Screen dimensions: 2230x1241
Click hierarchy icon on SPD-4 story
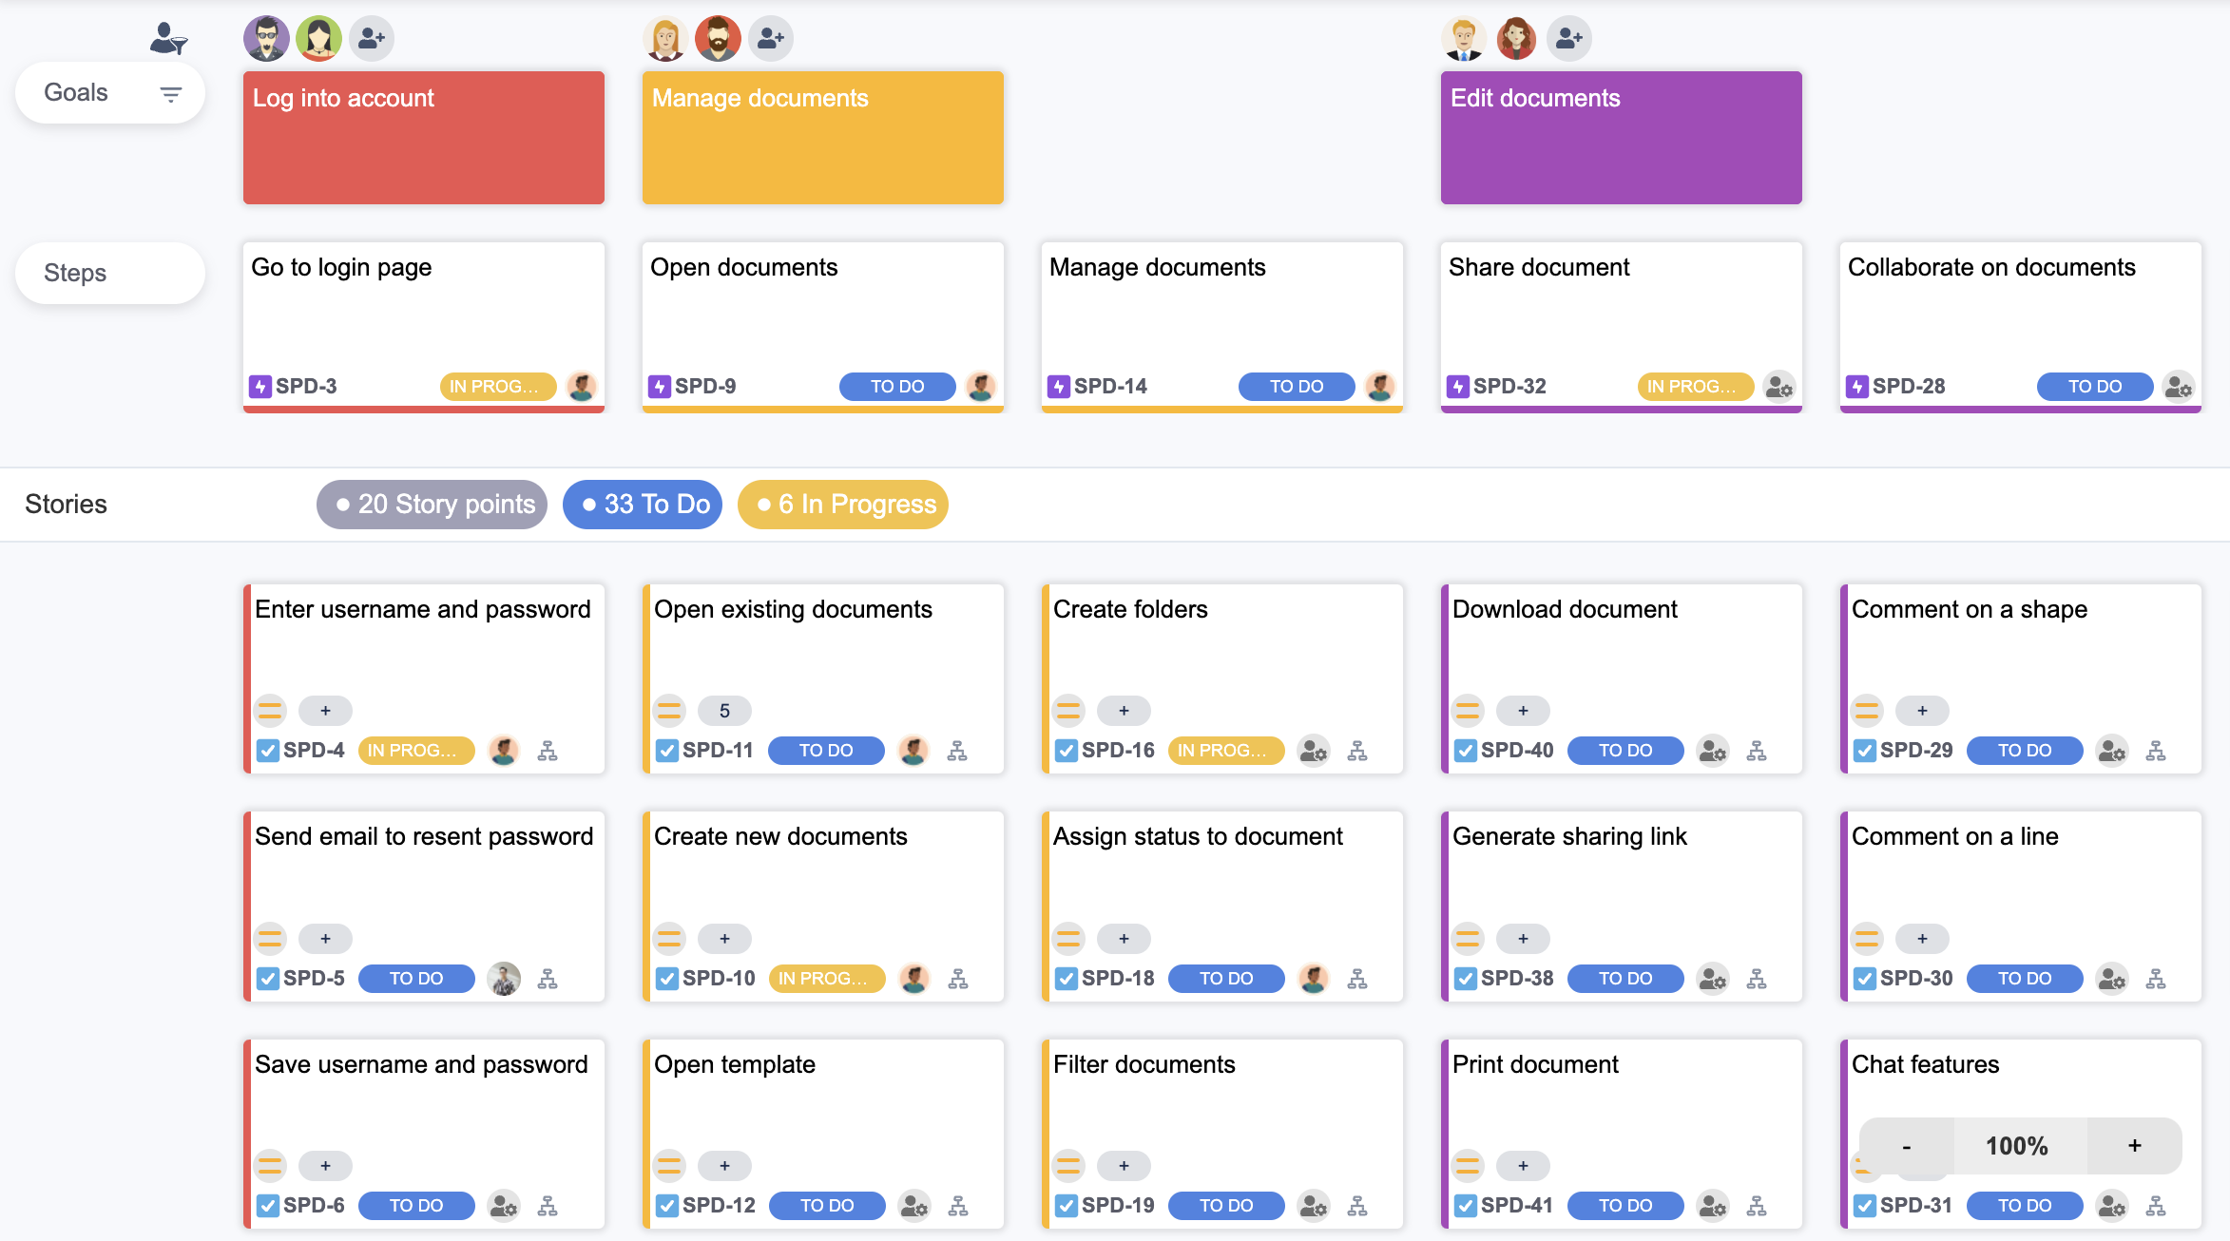tap(548, 751)
